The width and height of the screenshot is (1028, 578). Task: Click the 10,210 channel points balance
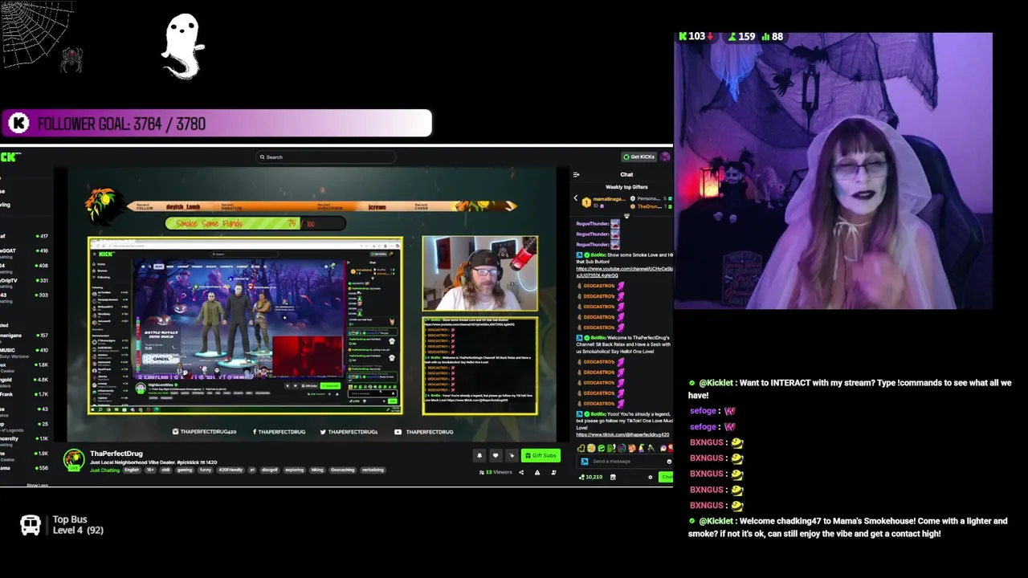point(590,477)
